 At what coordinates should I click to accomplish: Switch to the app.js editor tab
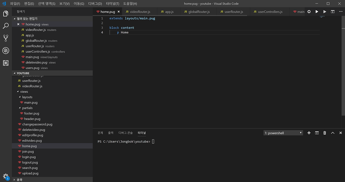coord(168,12)
